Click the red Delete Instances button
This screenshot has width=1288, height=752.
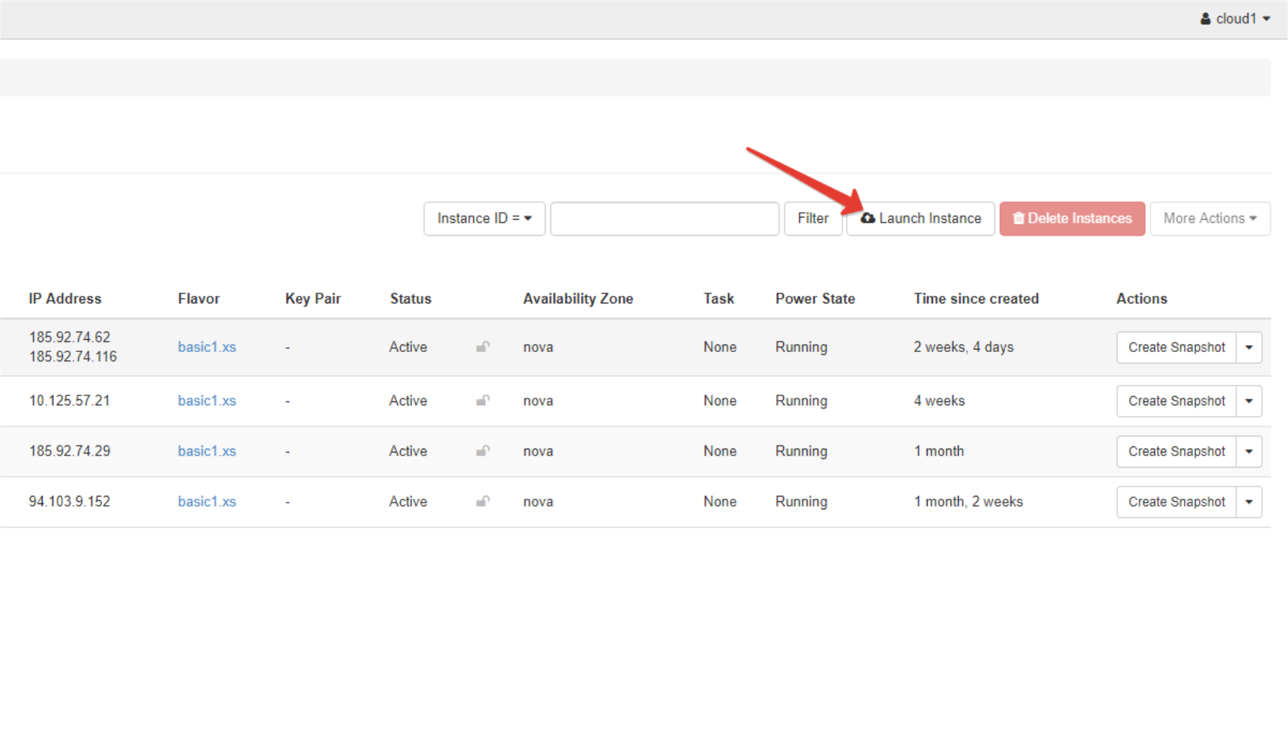[x=1071, y=219]
